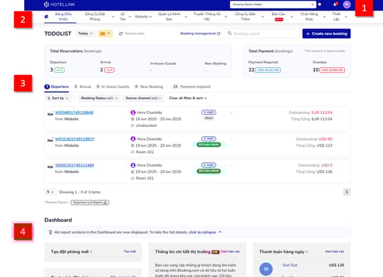Image resolution: width=383 pixels, height=277 pixels.
Task: Click the Create new booking button
Action: click(x=326, y=33)
